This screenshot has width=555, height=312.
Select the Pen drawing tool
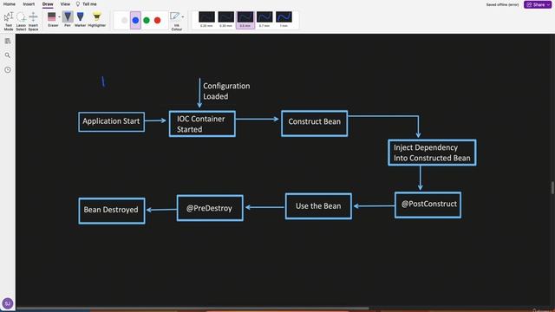coord(68,19)
